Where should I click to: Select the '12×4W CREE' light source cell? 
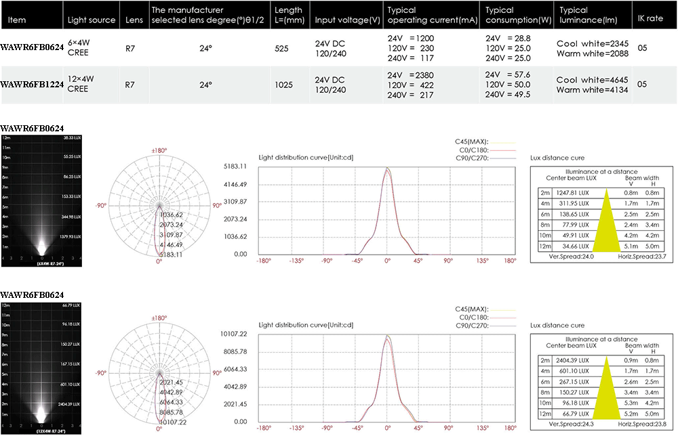81,84
